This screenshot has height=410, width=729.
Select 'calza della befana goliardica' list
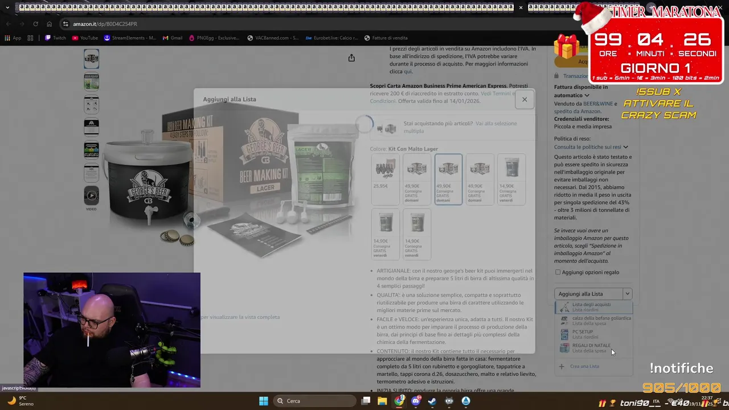point(593,321)
